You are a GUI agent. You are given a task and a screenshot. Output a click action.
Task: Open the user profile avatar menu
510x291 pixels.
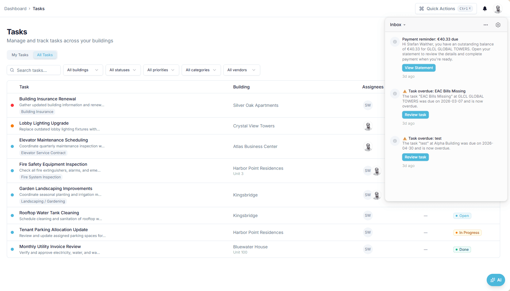pos(498,9)
